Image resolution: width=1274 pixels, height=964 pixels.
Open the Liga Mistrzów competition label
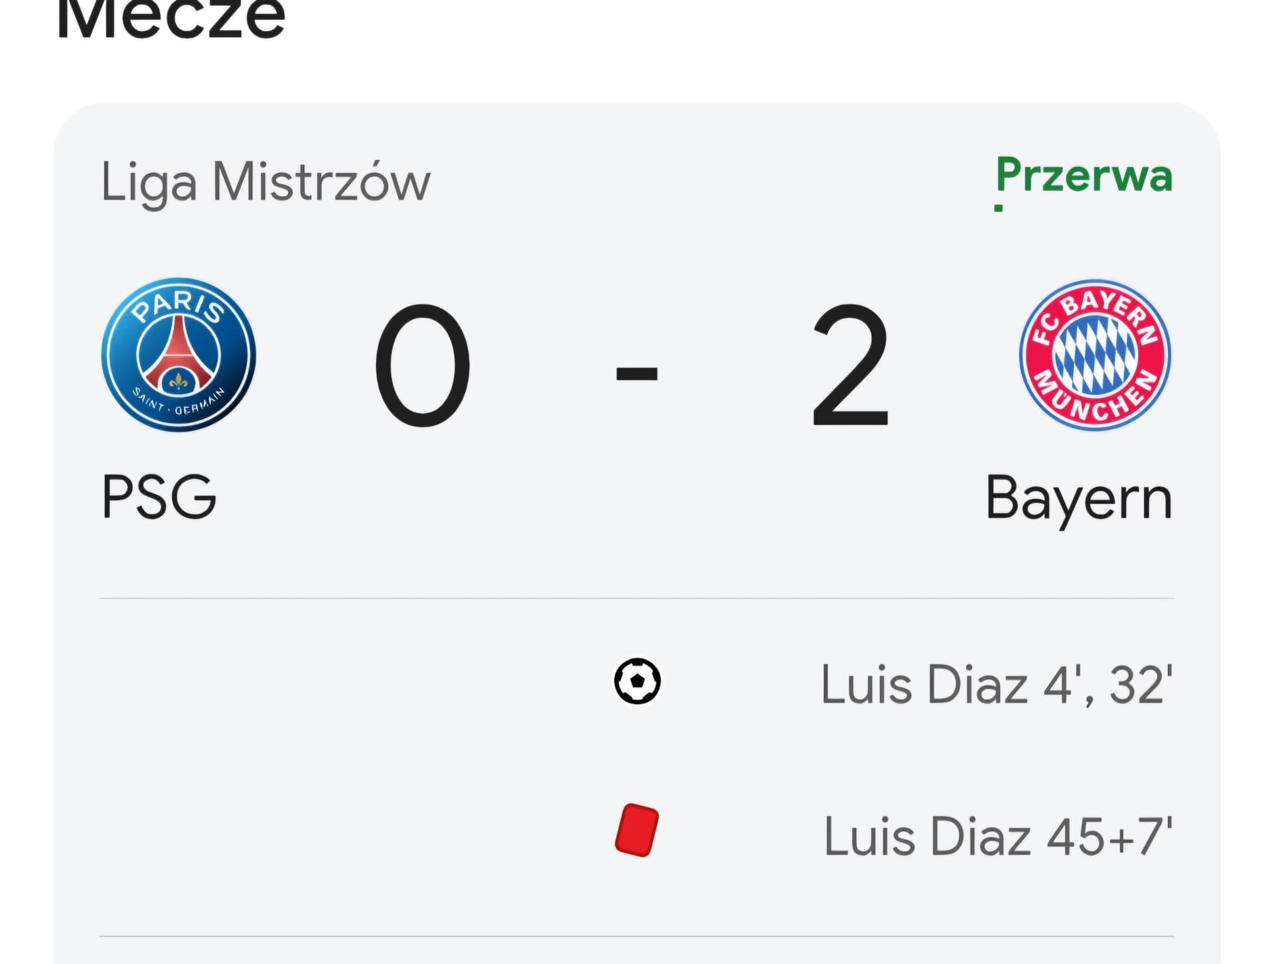pos(265,181)
